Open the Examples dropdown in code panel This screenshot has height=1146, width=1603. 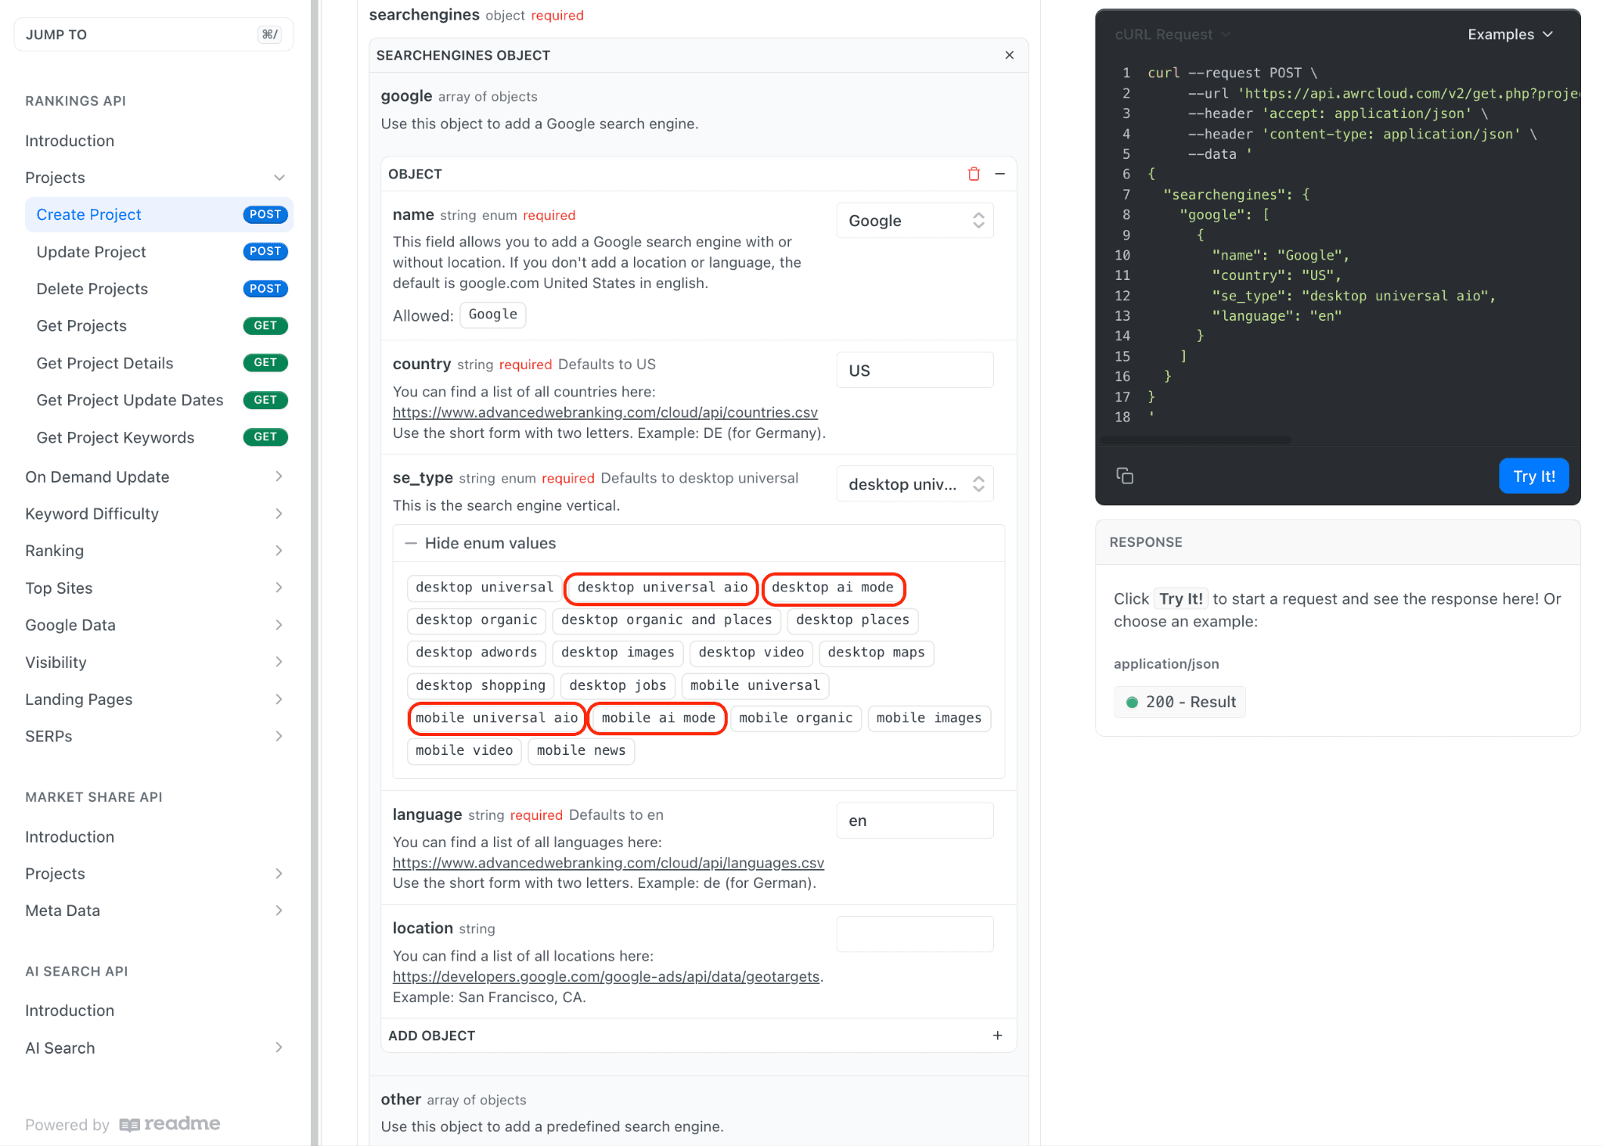(1510, 34)
